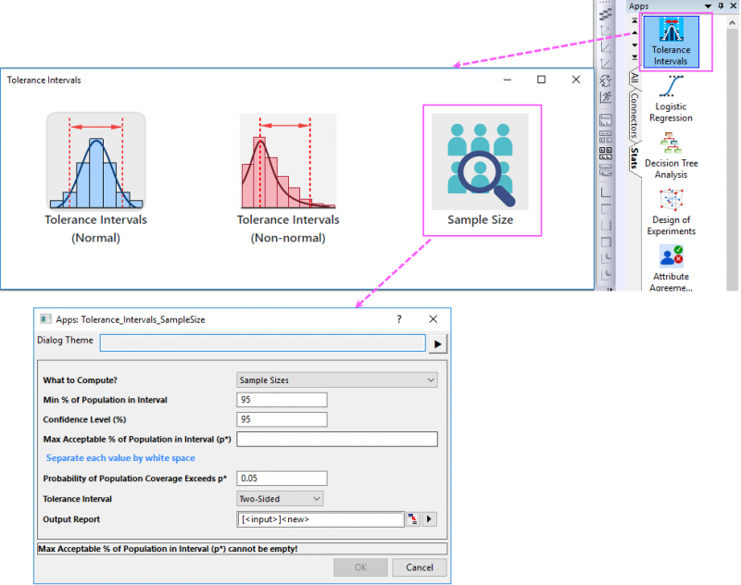Click the Confidence Level (%) field

tap(283, 419)
